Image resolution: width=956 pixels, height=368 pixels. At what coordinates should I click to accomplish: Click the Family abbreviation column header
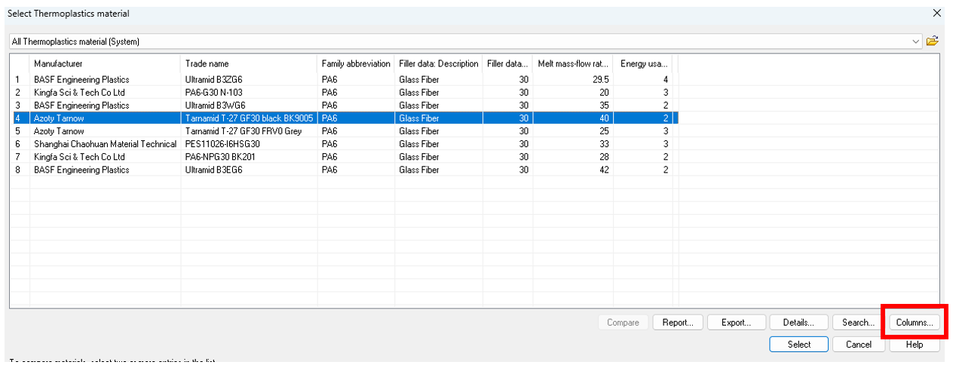click(356, 63)
